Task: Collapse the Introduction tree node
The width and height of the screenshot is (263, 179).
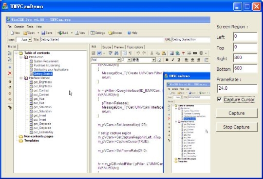Action: [21, 57]
